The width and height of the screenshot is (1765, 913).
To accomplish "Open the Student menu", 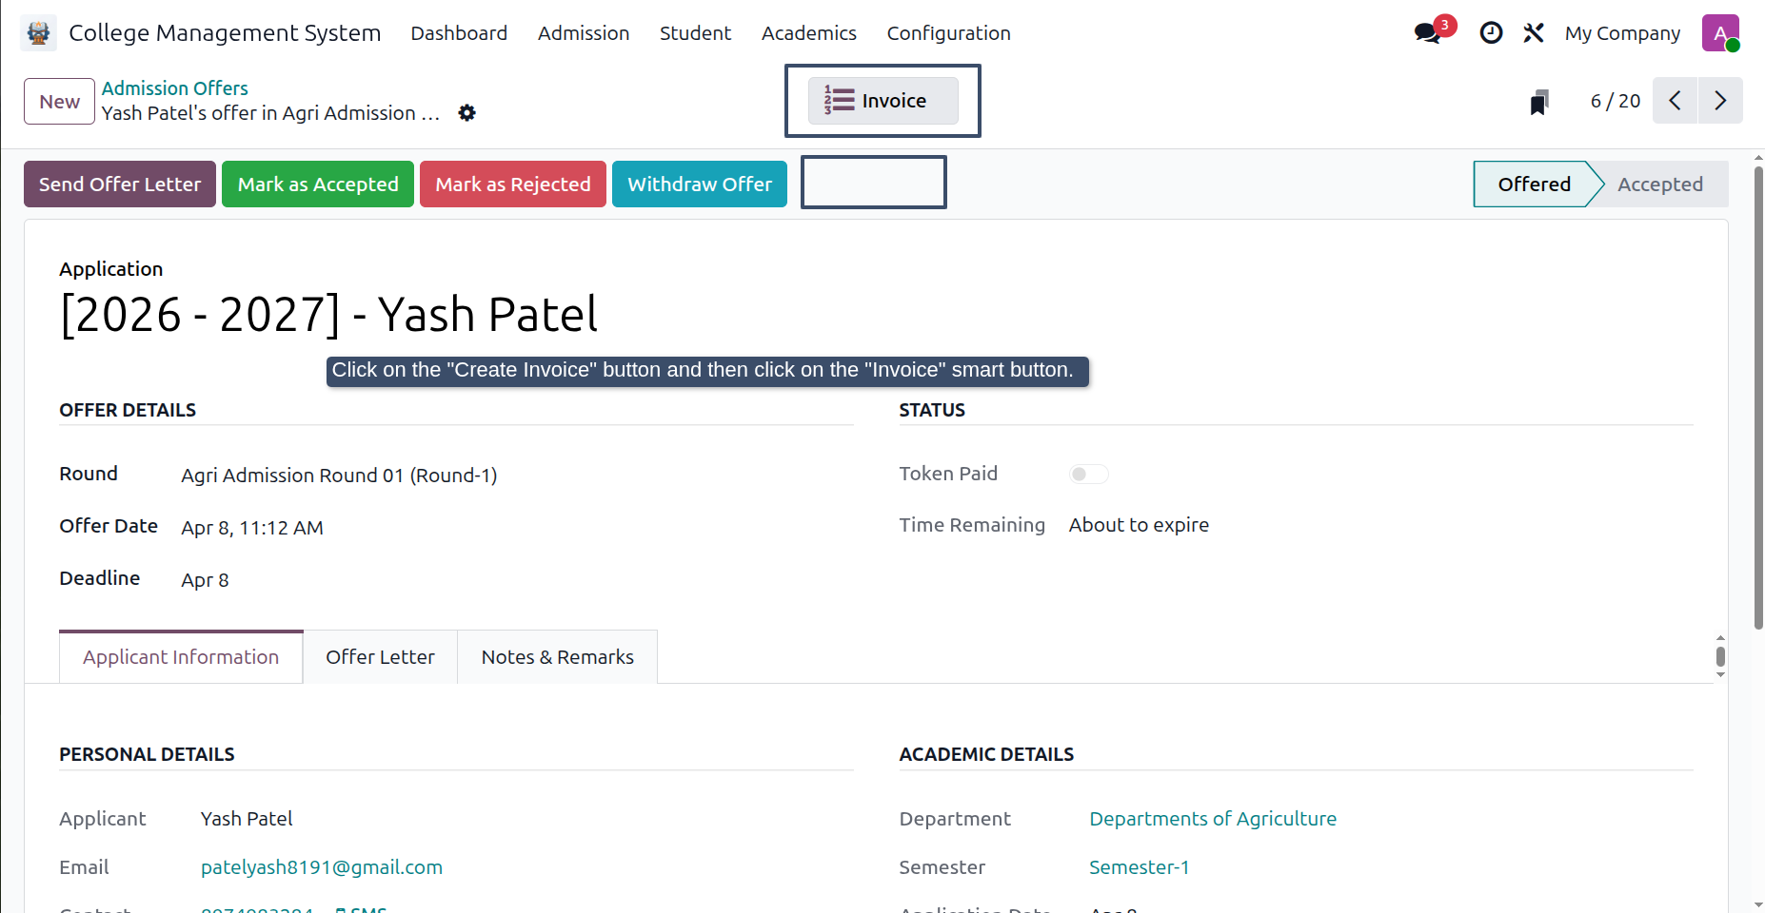I will pos(695,33).
